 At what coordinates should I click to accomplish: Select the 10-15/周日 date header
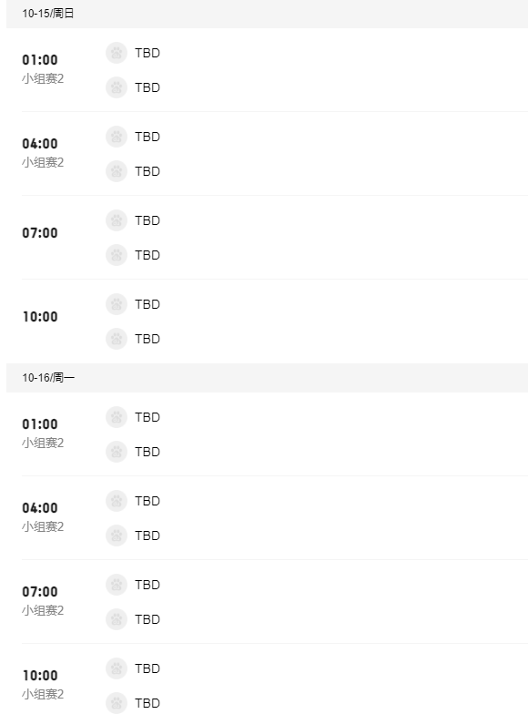268,14
